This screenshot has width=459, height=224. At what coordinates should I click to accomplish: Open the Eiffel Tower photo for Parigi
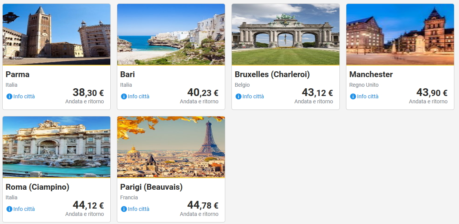(171, 147)
